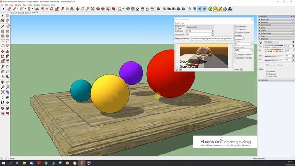This screenshot has height=166, width=295.
Task: Expand the Entity Info panel
Action: (277, 19)
